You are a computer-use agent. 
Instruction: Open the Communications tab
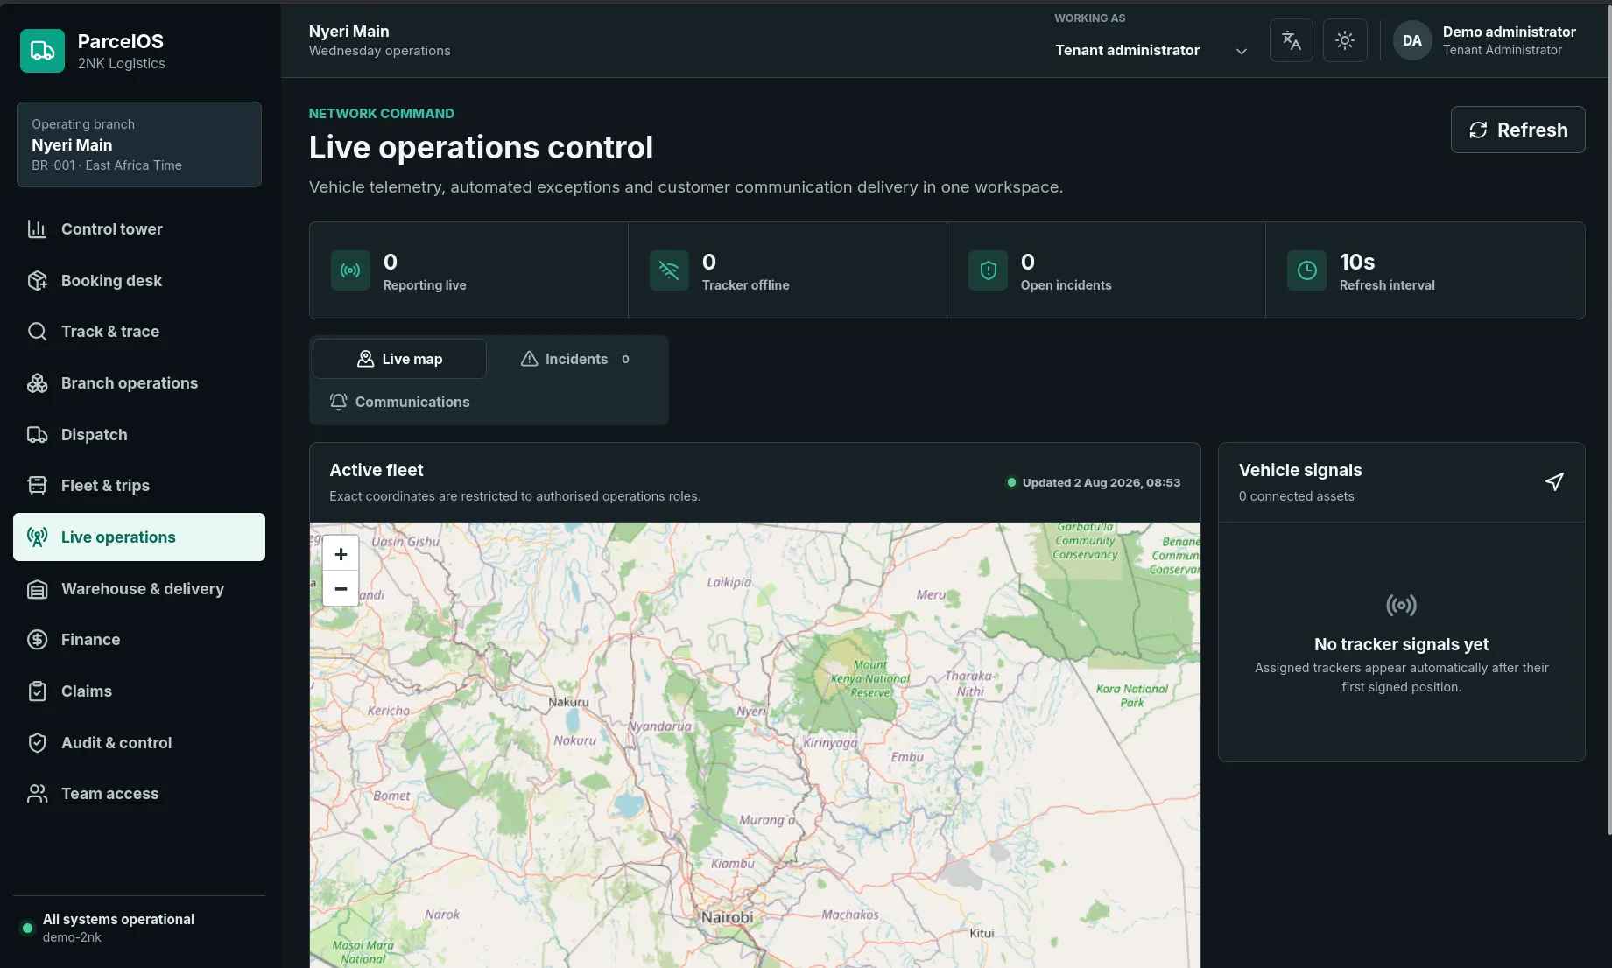coord(399,402)
